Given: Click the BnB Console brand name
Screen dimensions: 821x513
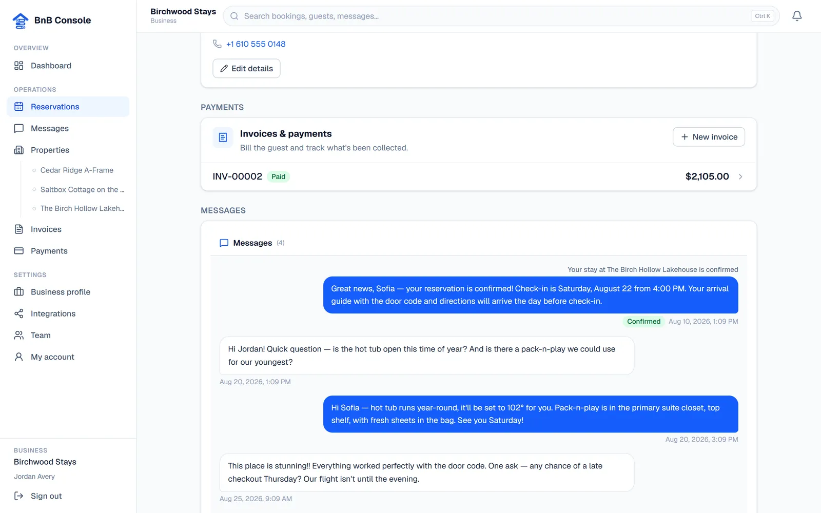Looking at the screenshot, I should [63, 20].
